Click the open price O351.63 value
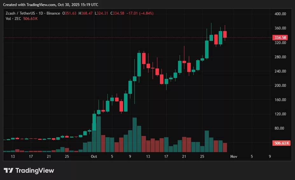This screenshot has width=295, height=180. (68, 13)
